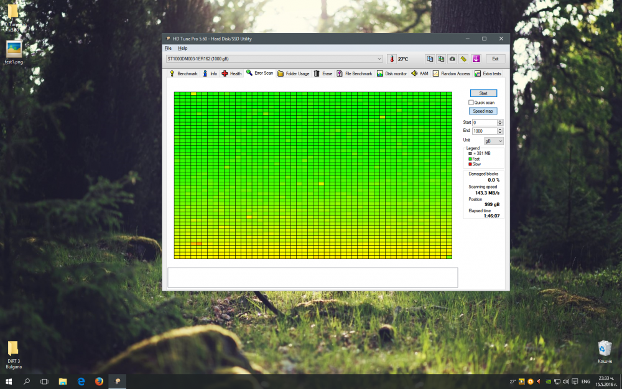Open the Health tab with red cross

(x=231, y=73)
